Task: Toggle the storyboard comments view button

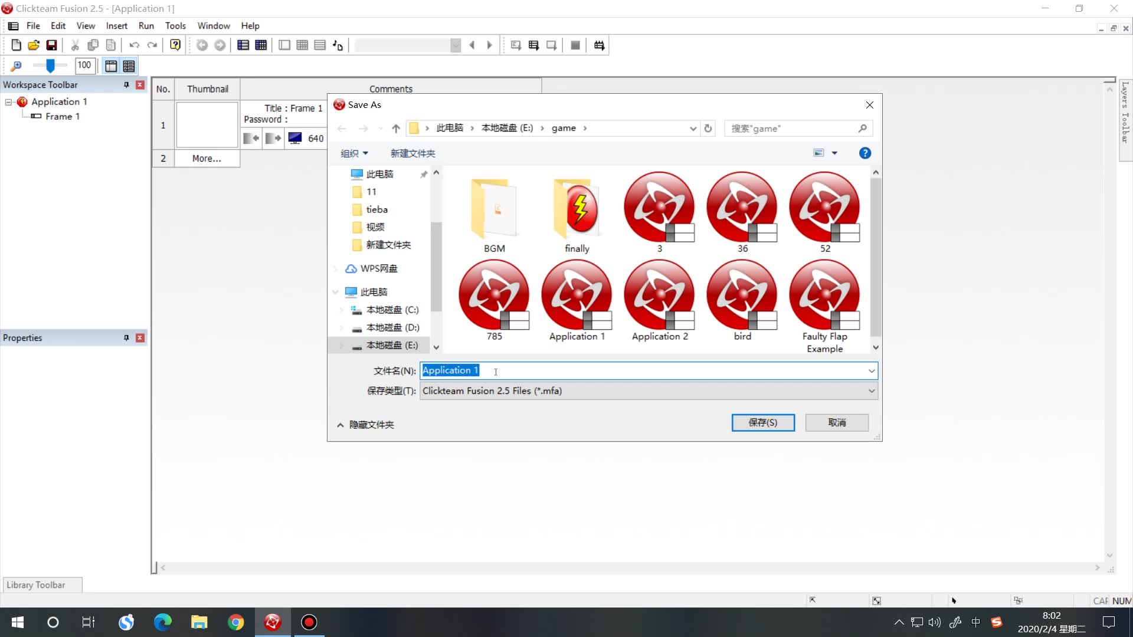Action: [x=129, y=65]
